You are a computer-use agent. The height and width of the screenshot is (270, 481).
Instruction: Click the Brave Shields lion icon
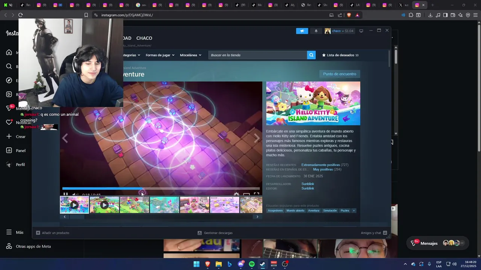pos(349,15)
